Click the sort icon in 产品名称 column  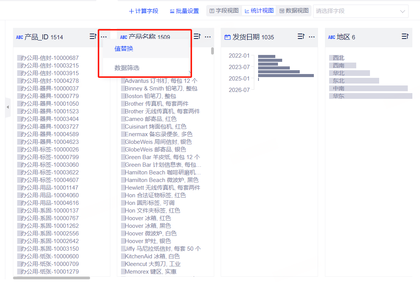[x=197, y=37]
